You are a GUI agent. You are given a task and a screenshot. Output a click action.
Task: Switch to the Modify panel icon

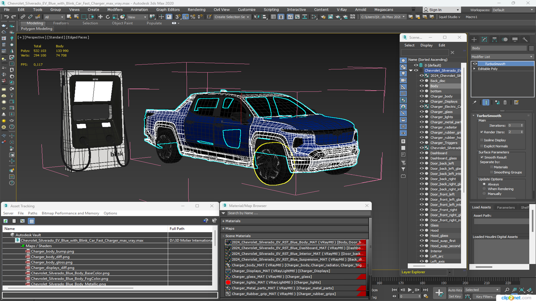point(484,40)
